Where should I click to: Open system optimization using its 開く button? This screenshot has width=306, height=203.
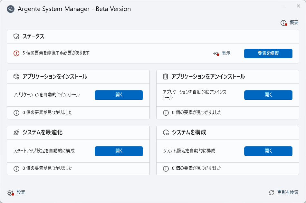pos(119,151)
